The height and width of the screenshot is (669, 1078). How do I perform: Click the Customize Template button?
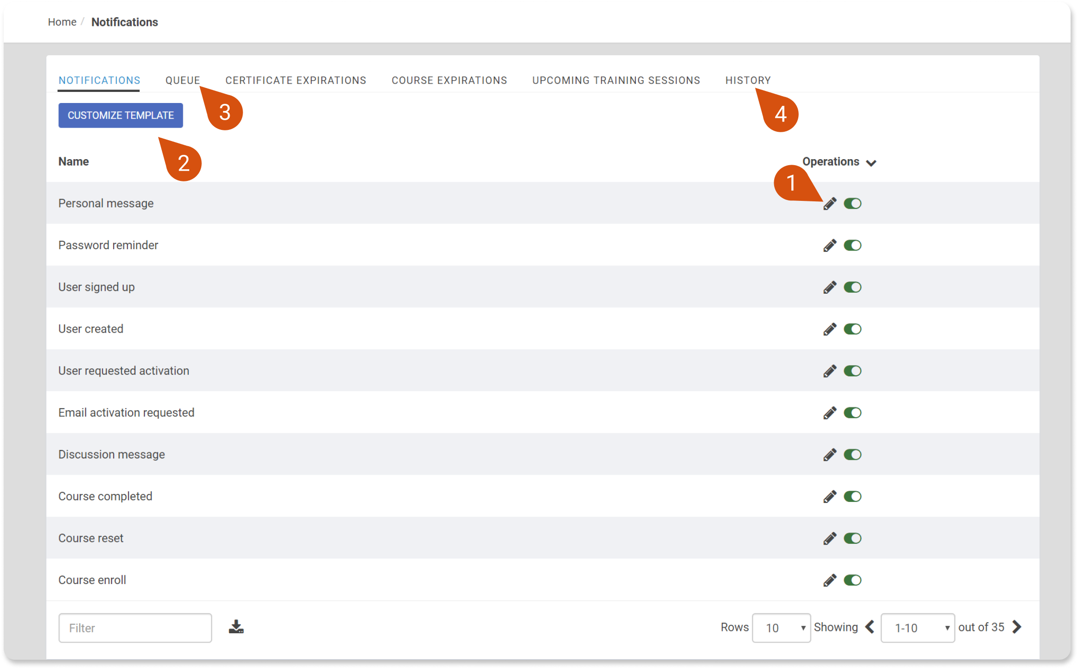[x=121, y=115]
